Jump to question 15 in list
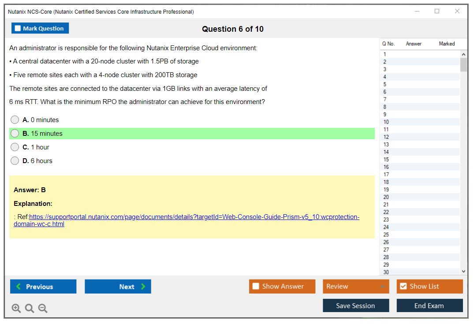The image size is (474, 324). (x=386, y=160)
